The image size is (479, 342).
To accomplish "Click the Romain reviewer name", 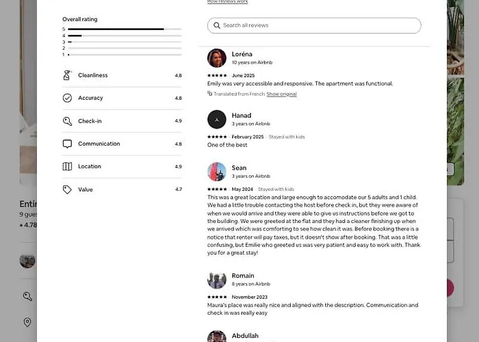I will pyautogui.click(x=243, y=276).
